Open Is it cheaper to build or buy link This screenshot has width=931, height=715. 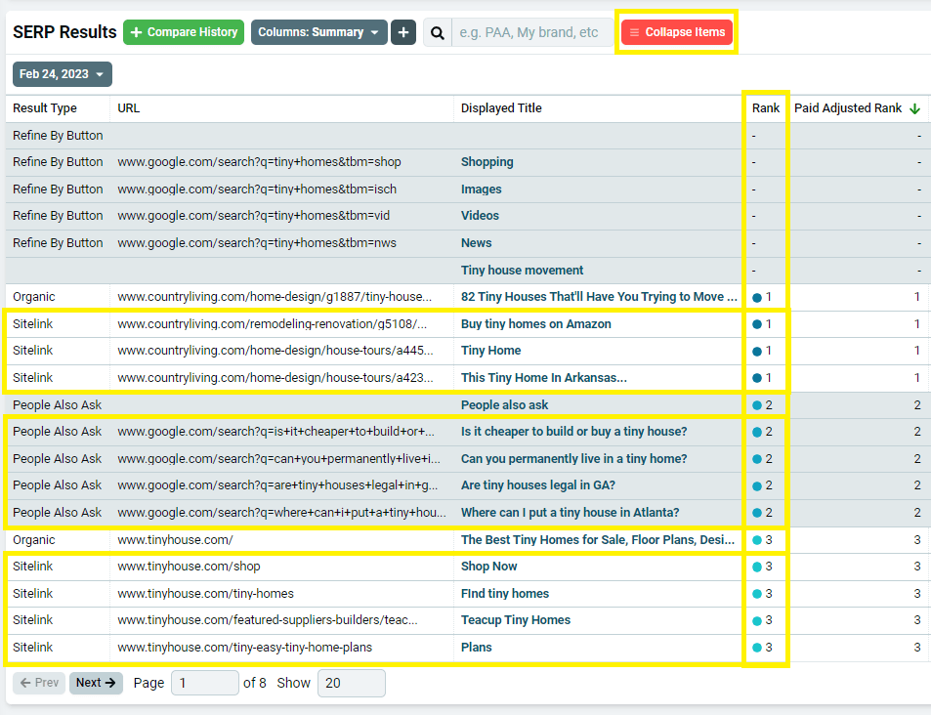pos(573,432)
